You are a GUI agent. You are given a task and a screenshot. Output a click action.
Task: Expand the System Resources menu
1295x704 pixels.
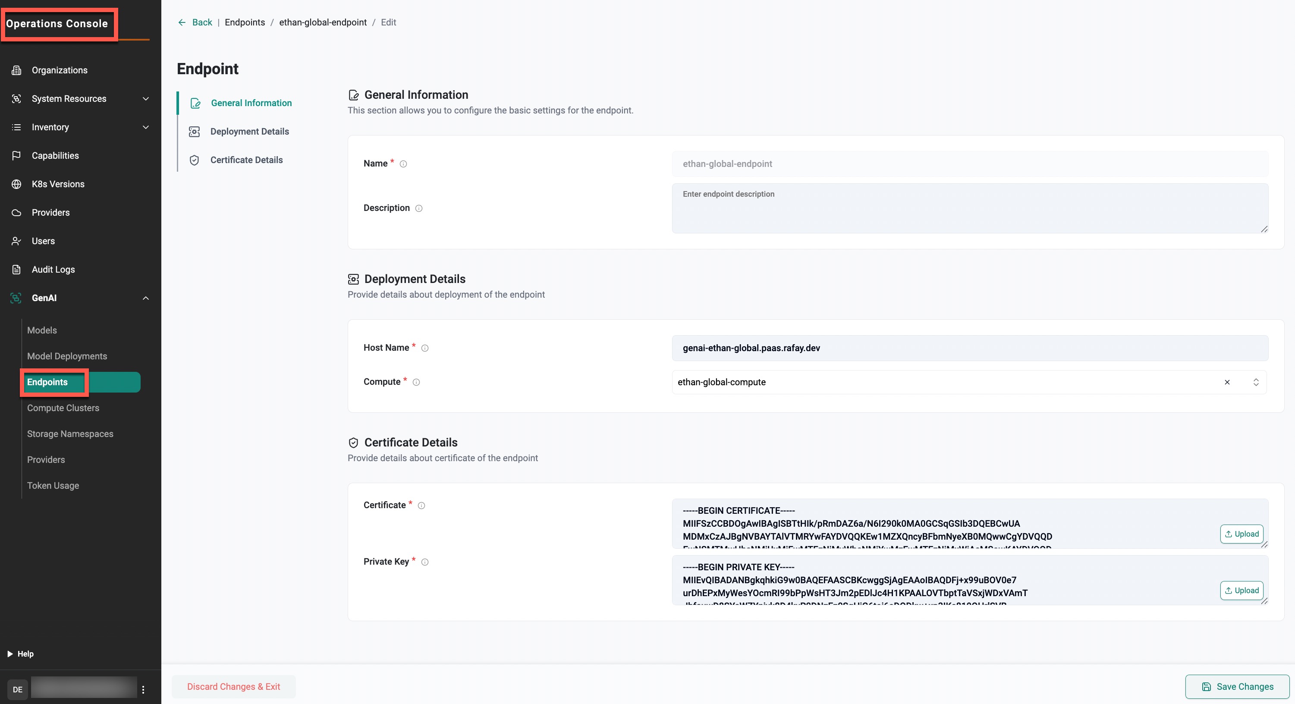click(146, 98)
